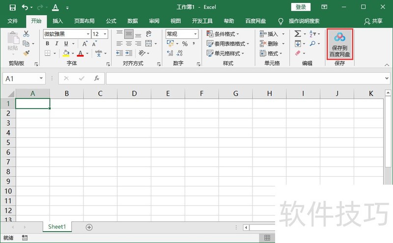Toggle italic formatting

56,44
